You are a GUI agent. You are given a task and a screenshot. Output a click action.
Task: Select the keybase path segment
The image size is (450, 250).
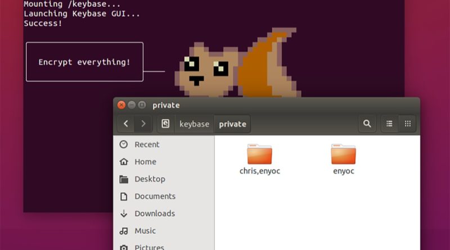click(194, 124)
